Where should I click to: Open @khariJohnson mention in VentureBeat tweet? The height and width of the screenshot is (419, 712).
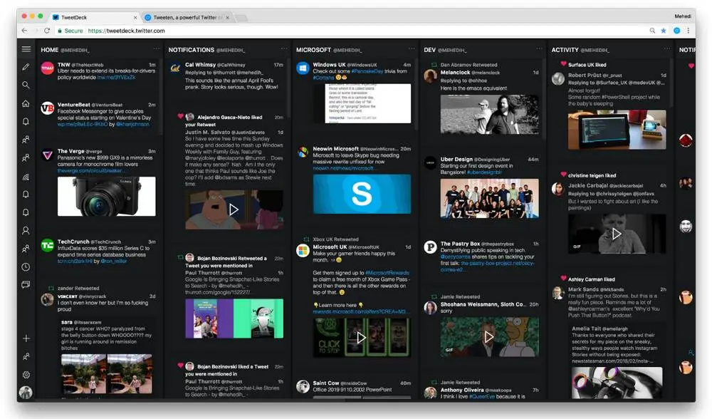[x=132, y=124]
